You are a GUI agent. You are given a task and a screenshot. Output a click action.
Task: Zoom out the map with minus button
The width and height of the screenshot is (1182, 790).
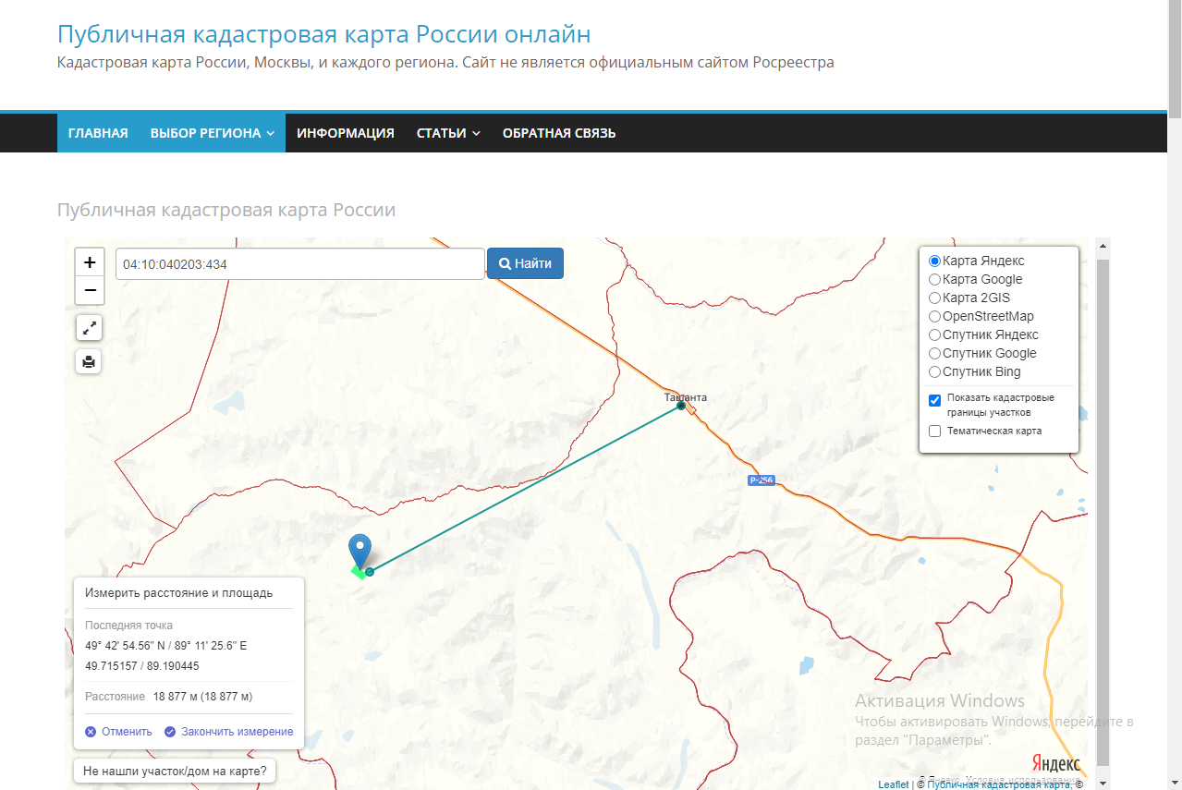click(x=90, y=290)
